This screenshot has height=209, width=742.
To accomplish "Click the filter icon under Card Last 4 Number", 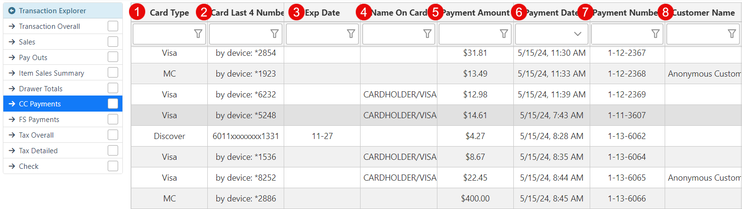I will 274,34.
